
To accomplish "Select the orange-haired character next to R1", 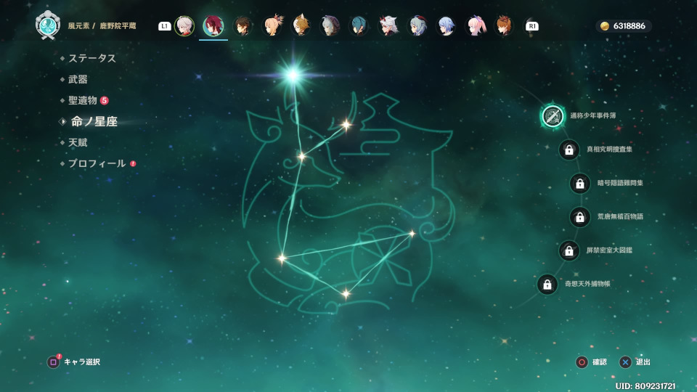I will point(504,26).
